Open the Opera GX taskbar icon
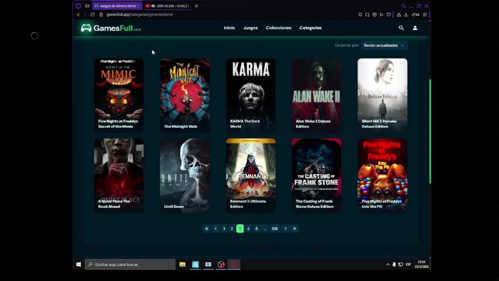Image resolution: width=499 pixels, height=281 pixels. tap(234, 265)
